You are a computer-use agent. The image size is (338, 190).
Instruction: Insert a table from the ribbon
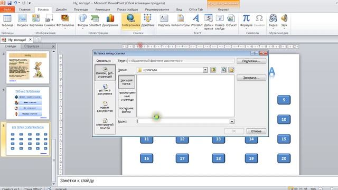point(7,21)
